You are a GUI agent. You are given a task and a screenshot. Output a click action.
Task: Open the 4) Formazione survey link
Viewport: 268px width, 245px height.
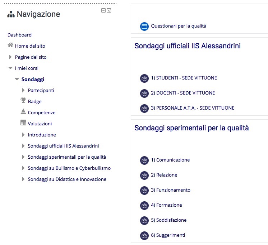[x=166, y=205]
